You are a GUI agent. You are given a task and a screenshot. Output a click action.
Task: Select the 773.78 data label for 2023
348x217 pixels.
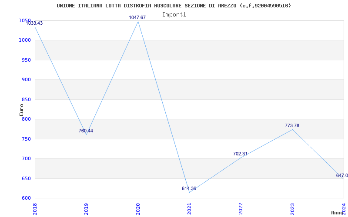tap(292, 125)
